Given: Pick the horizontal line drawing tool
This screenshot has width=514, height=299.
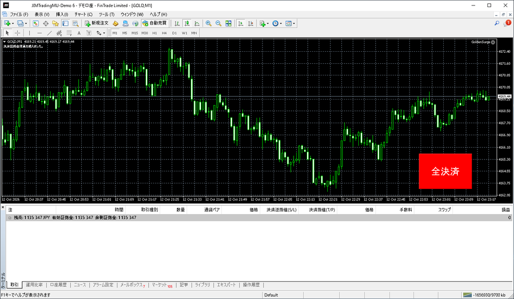Looking at the screenshot, I should tap(39, 33).
